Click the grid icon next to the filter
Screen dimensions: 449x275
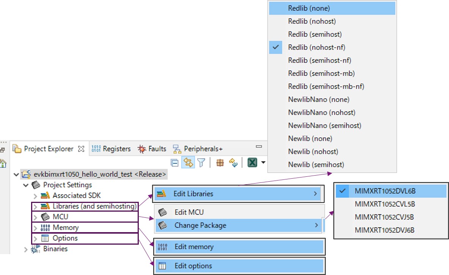click(x=220, y=162)
